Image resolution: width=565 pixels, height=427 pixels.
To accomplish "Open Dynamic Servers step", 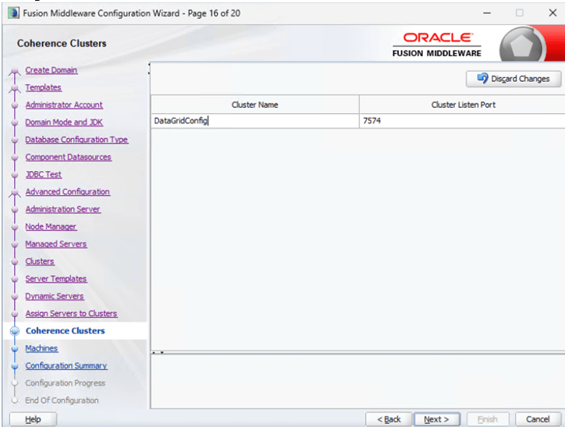I will pyautogui.click(x=55, y=296).
